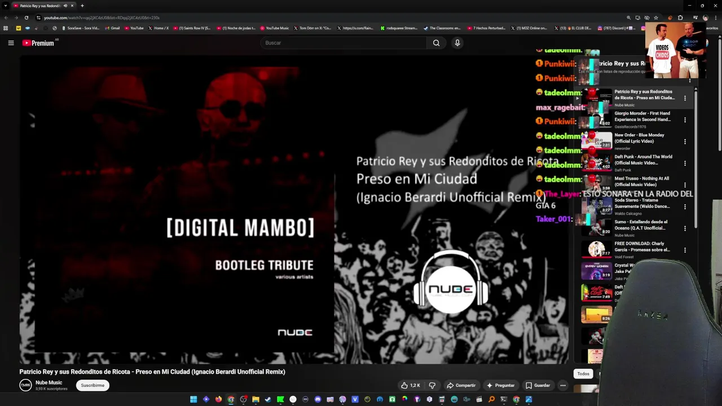This screenshot has width=722, height=406.
Task: Open the options menu for FREE DOWNLOAD Charly Garcia
Action: (x=685, y=250)
